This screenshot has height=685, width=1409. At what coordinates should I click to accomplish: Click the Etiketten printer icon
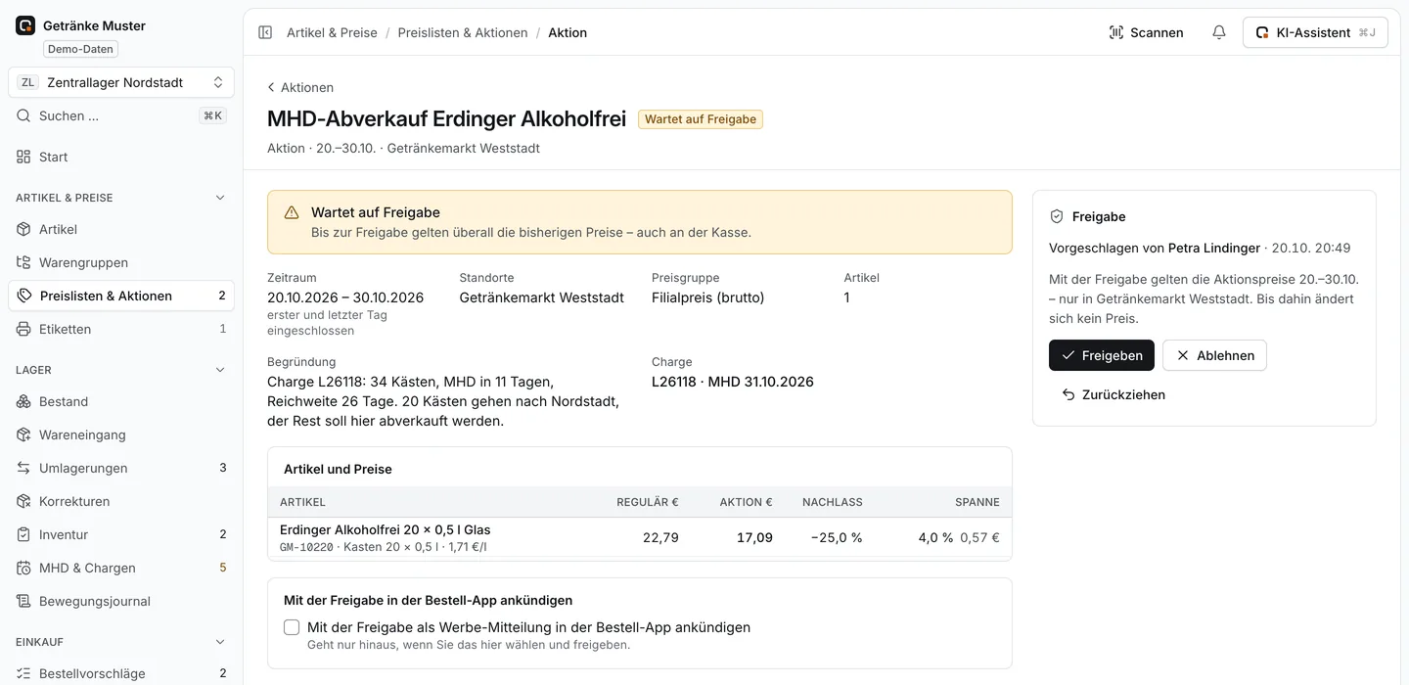(x=23, y=329)
